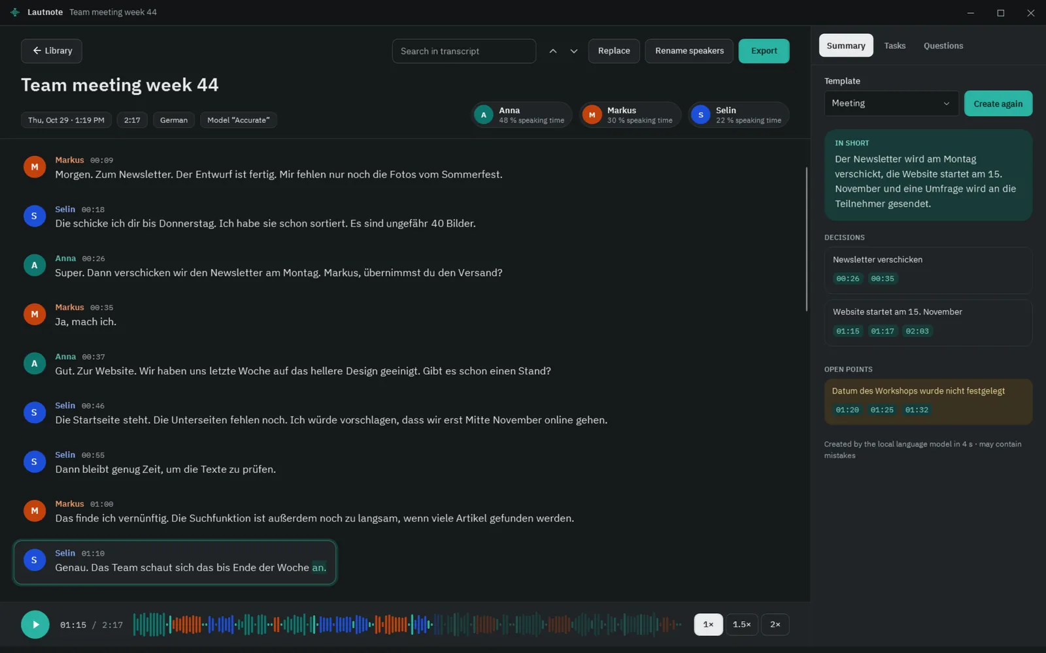Select highlighted Selin 01:10 transcript entry
Image resolution: width=1046 pixels, height=653 pixels.
point(175,562)
